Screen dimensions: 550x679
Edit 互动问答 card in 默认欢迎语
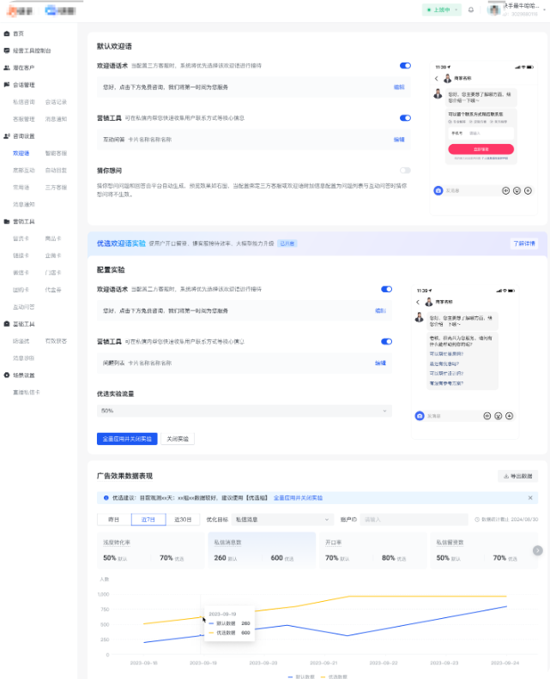coord(399,140)
